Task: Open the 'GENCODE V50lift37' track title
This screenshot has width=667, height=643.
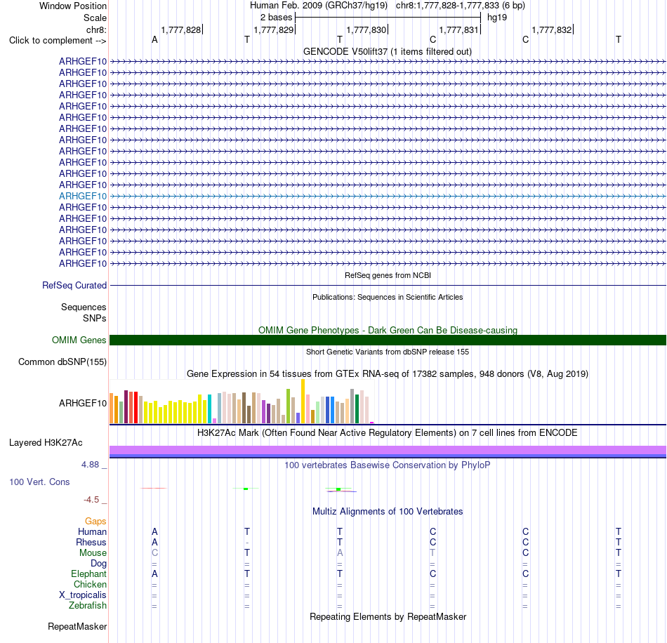Action: pyautogui.click(x=387, y=51)
